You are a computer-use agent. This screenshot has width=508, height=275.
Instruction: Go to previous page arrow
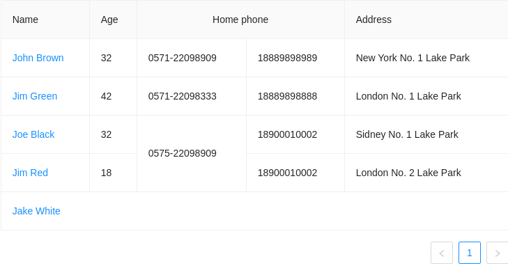point(442,253)
